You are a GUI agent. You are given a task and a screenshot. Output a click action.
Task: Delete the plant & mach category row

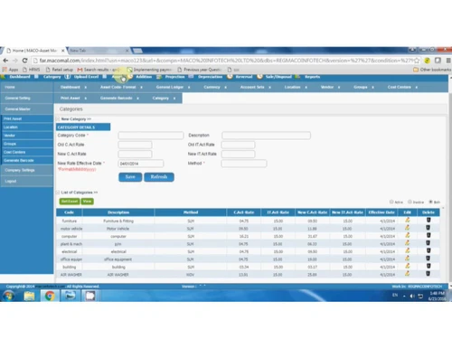(428, 243)
